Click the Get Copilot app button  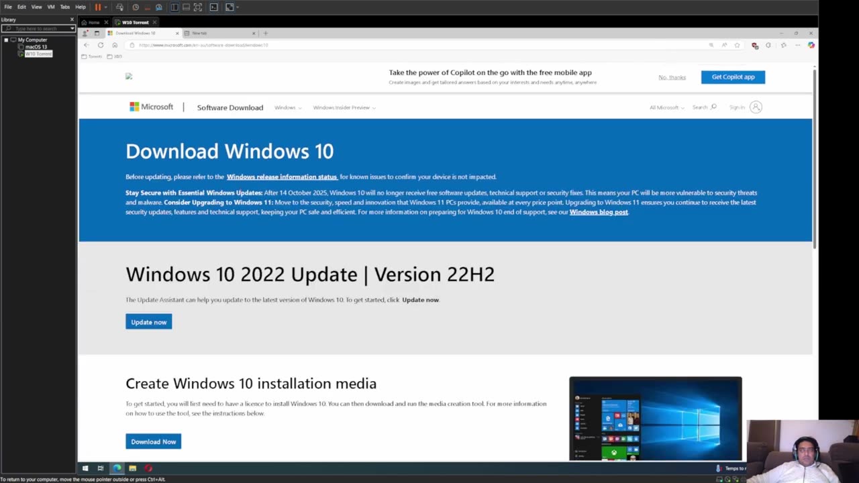pyautogui.click(x=733, y=77)
